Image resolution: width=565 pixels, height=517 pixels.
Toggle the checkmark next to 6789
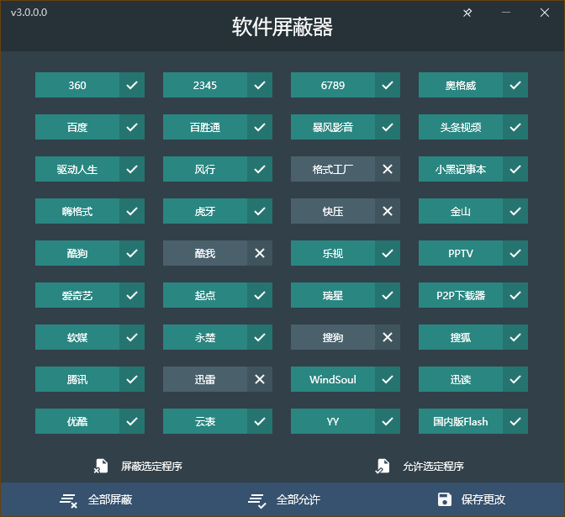(388, 85)
